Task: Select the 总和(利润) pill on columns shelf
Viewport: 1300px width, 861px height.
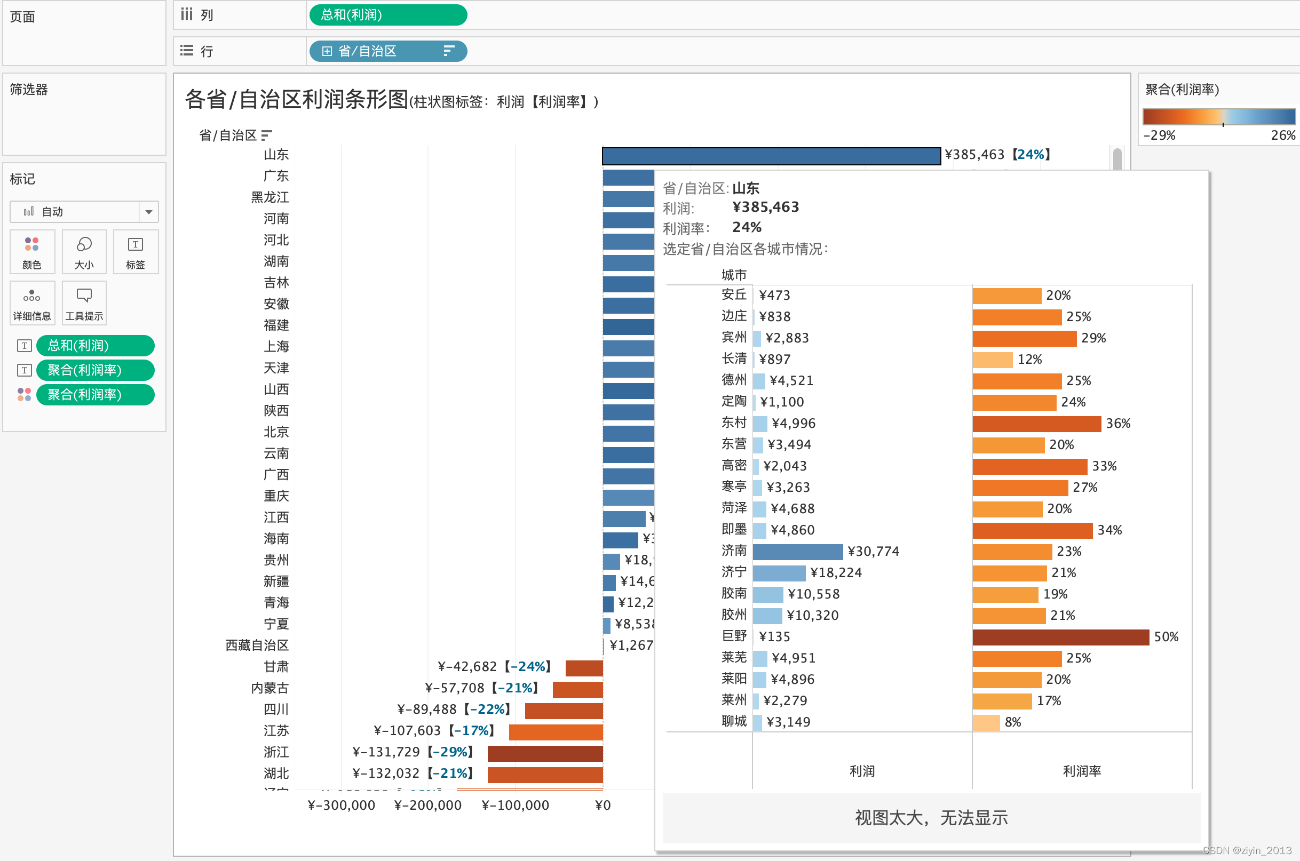Action: (388, 15)
